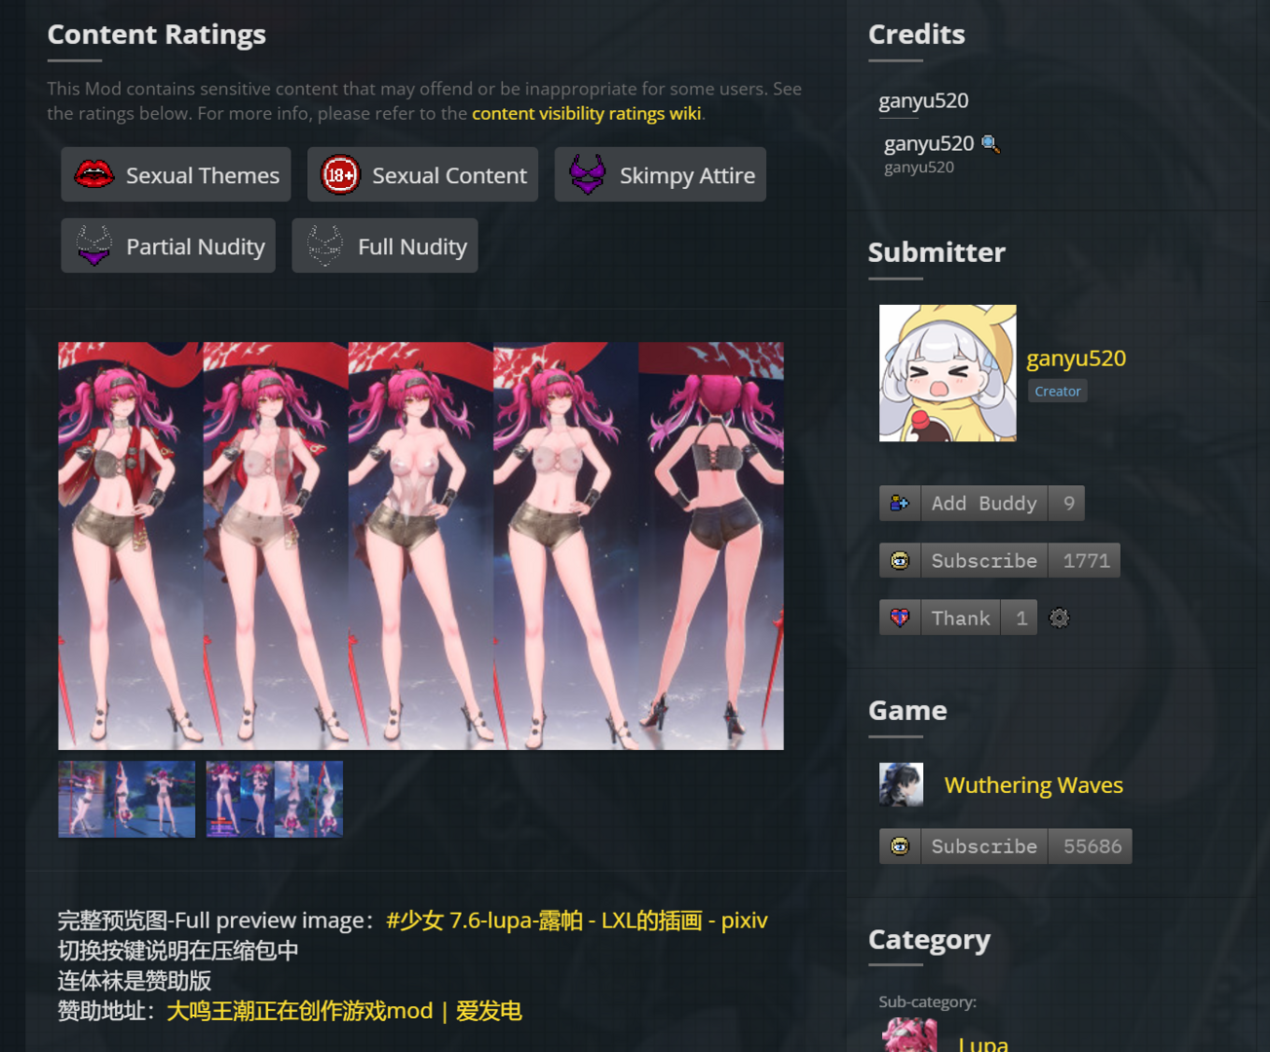This screenshot has height=1052, width=1270.
Task: Open the ganyu520 submitter avatar
Action: pos(947,373)
